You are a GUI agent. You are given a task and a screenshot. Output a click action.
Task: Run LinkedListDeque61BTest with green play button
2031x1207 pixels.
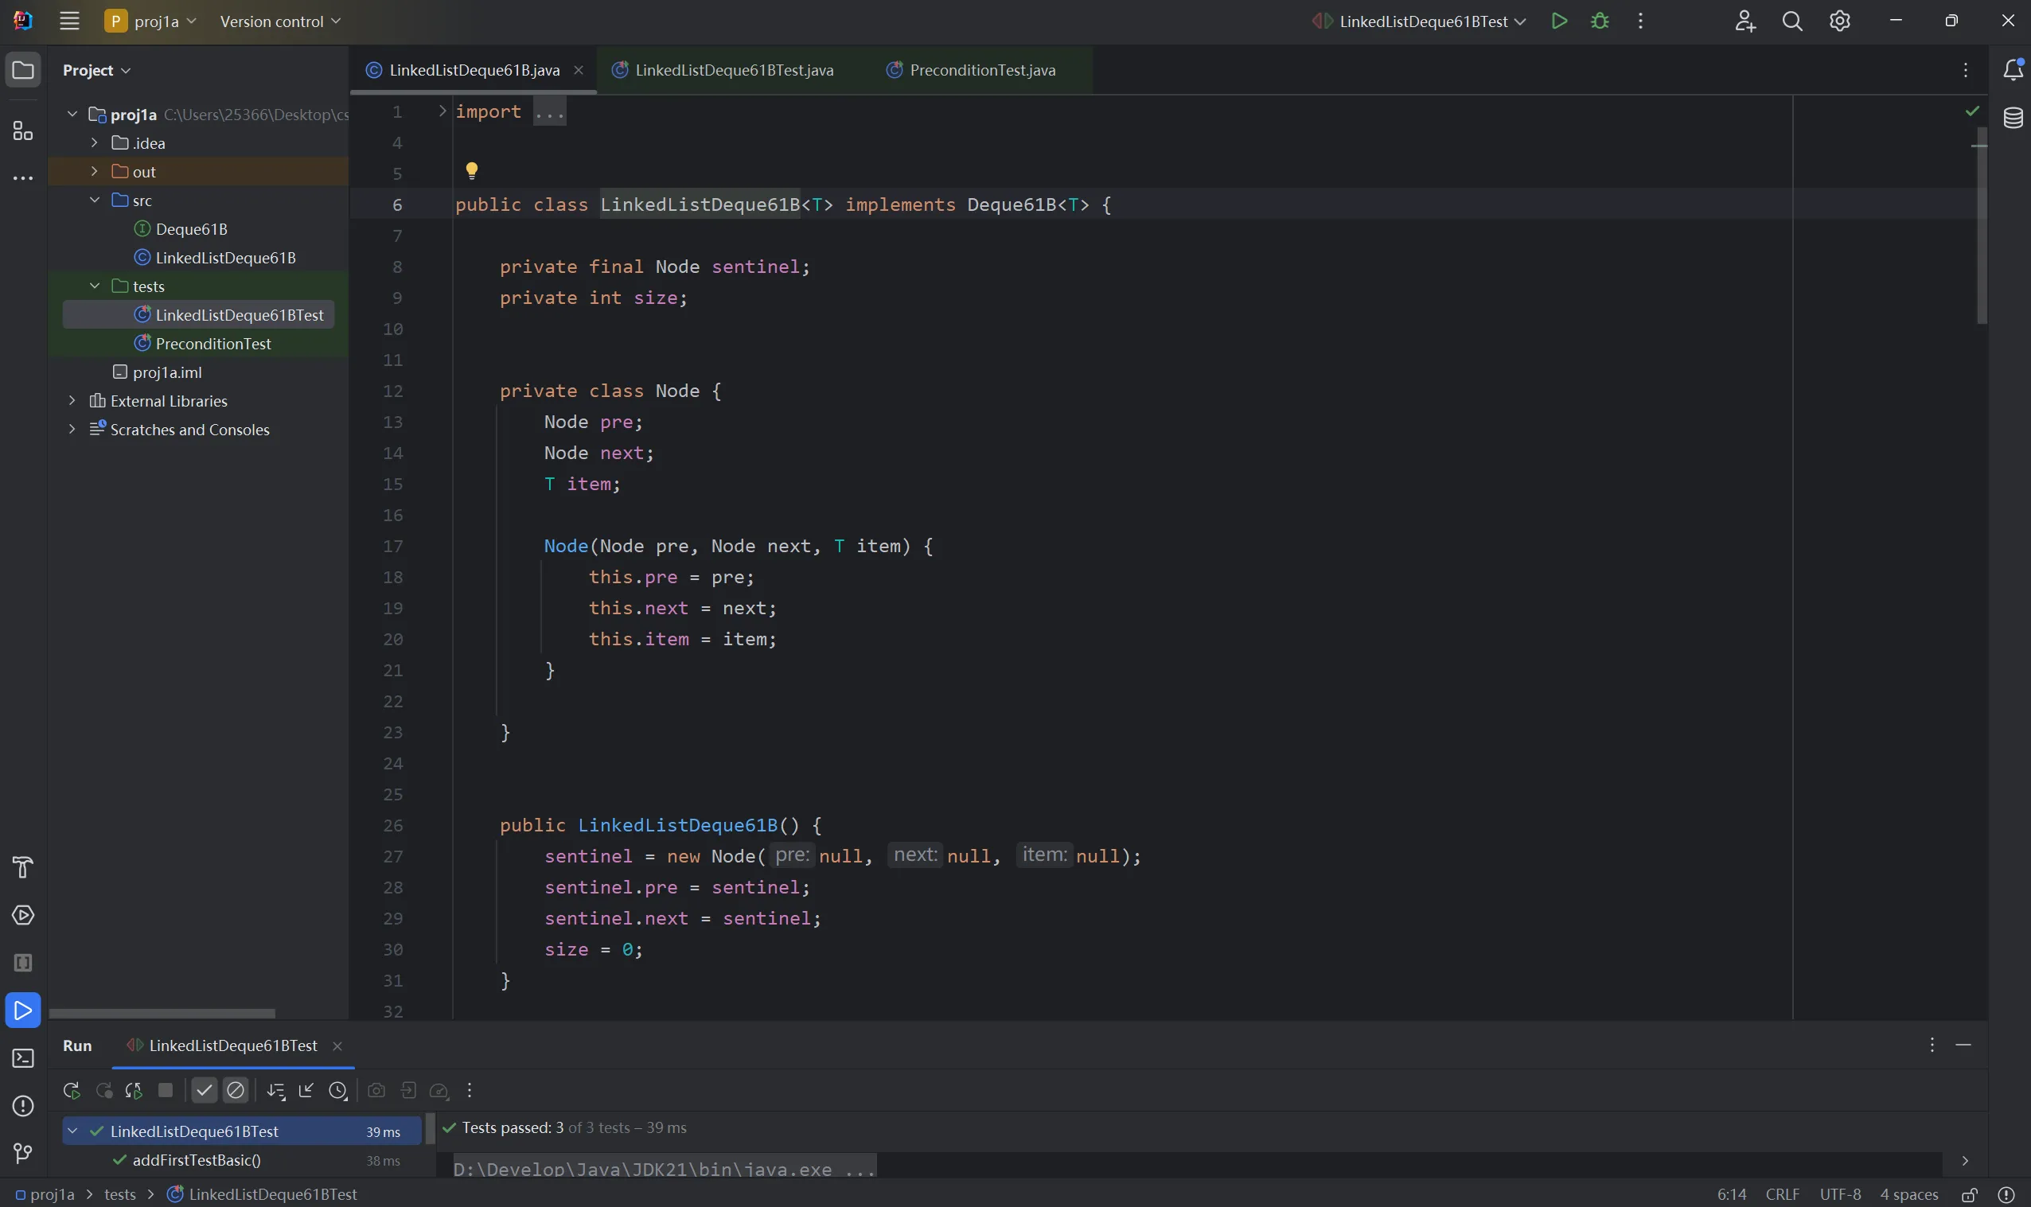pyautogui.click(x=1558, y=21)
